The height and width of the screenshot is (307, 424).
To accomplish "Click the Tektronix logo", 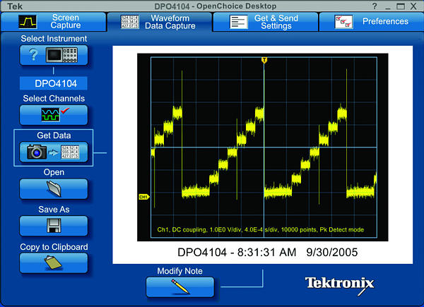I will pos(339,283).
